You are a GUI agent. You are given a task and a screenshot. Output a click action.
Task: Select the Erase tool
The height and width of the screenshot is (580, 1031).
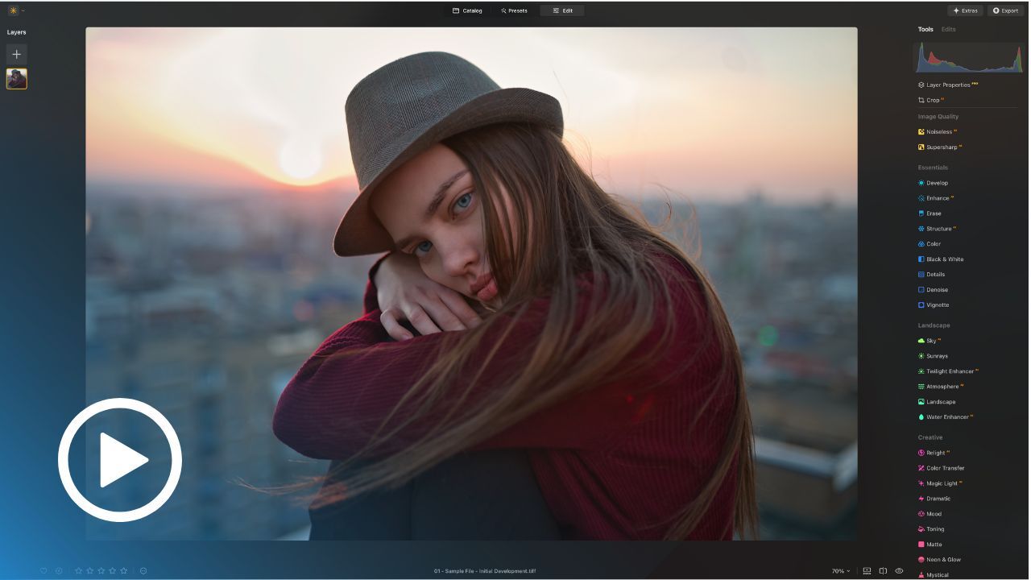(x=934, y=213)
